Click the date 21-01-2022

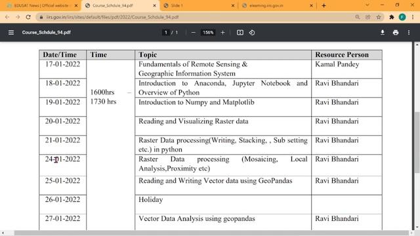[62, 140]
